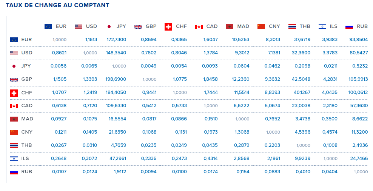Screen dimensions: 373x191
Task: Click the Thailand flag in row labels
Action: 14,145
